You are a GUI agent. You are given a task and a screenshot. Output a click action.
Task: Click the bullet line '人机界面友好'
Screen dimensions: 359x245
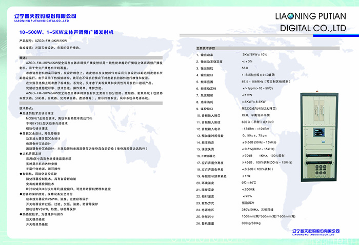30,154
